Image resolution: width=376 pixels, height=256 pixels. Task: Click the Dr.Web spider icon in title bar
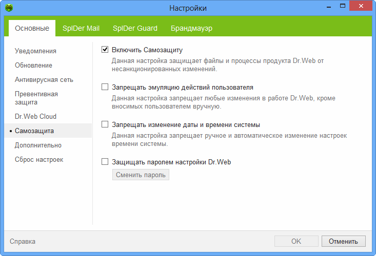(x=9, y=8)
